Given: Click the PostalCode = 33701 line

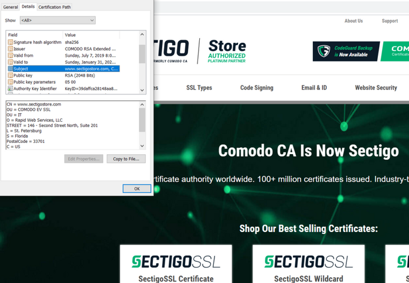Looking at the screenshot, I should click(x=26, y=141).
